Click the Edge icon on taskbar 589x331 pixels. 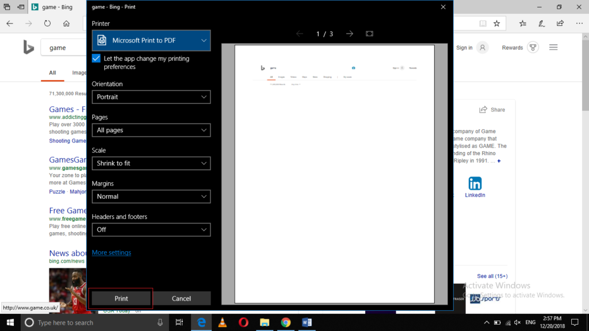(x=201, y=322)
